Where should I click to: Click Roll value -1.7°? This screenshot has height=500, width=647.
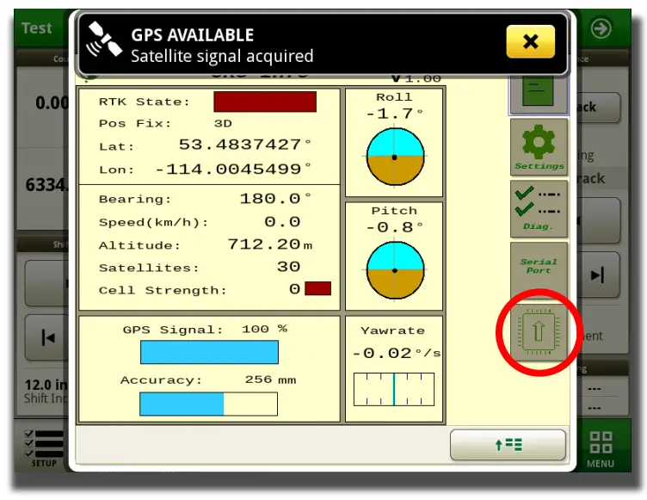(x=394, y=113)
